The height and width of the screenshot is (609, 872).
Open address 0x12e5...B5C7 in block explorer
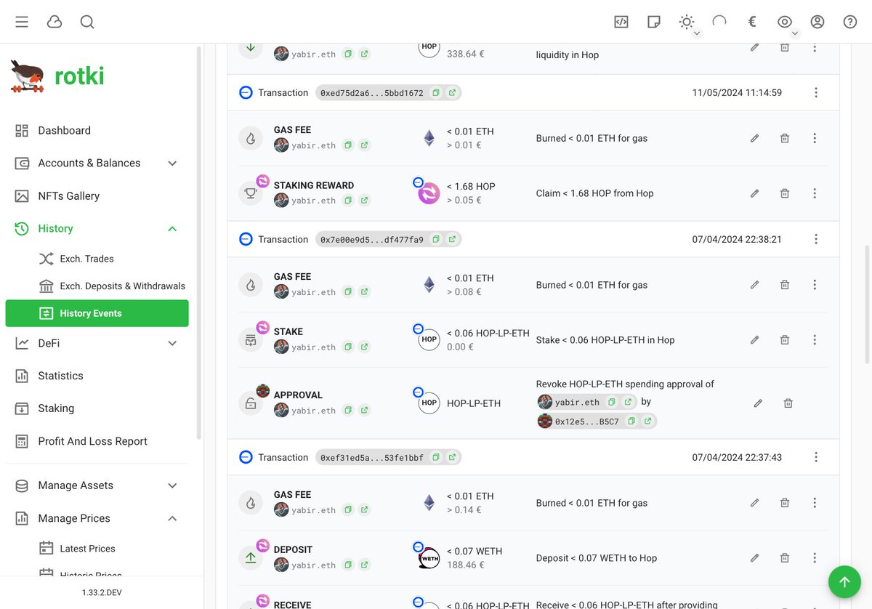point(647,422)
